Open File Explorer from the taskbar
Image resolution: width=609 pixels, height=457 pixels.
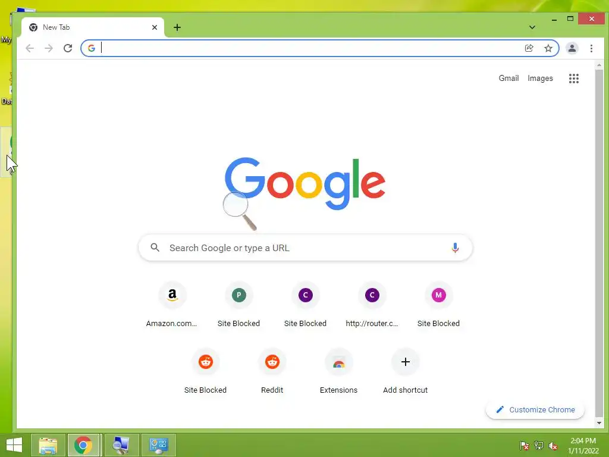point(48,445)
